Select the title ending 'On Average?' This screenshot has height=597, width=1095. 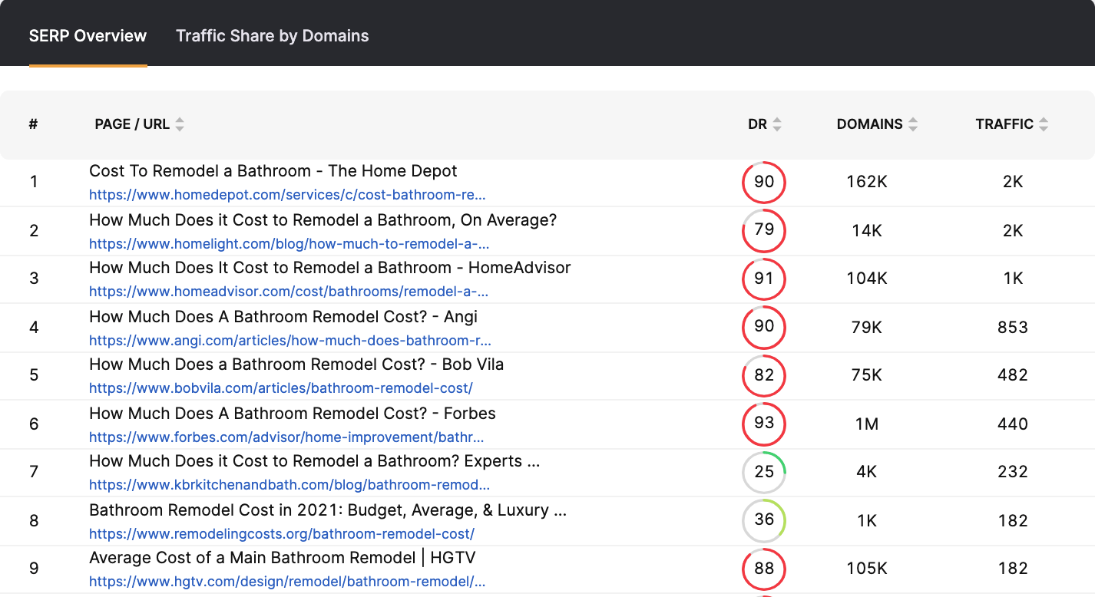323,220
